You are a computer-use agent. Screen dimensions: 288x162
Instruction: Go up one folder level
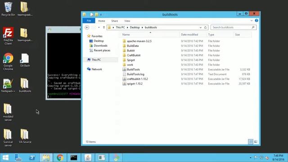[x=104, y=27]
